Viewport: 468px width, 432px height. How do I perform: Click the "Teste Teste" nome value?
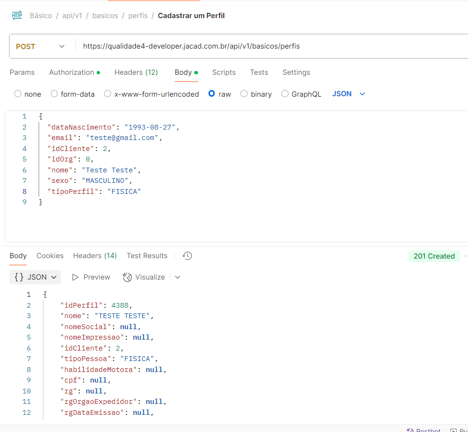click(109, 170)
